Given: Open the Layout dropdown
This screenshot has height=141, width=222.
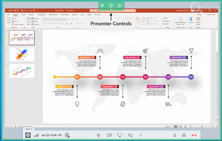Looking at the screenshot, I should [x=36, y=18].
